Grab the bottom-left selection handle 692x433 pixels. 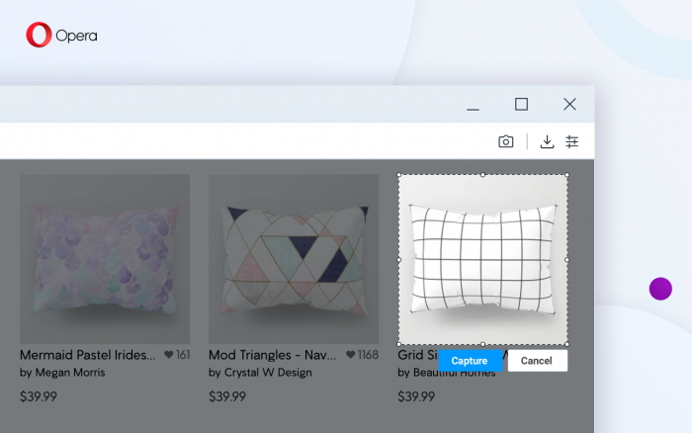(x=399, y=344)
